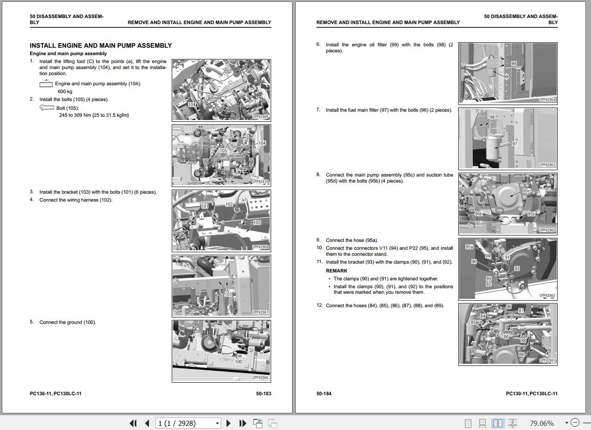591x430 pixels.
Task: Click the zoom slider track
Action: pos(585,423)
